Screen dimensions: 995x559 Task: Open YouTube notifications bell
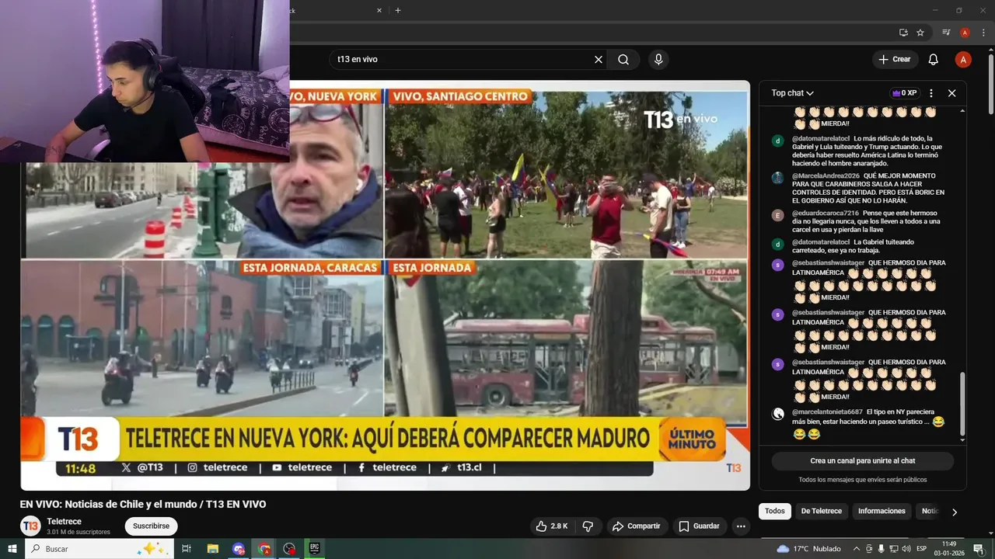pyautogui.click(x=934, y=60)
